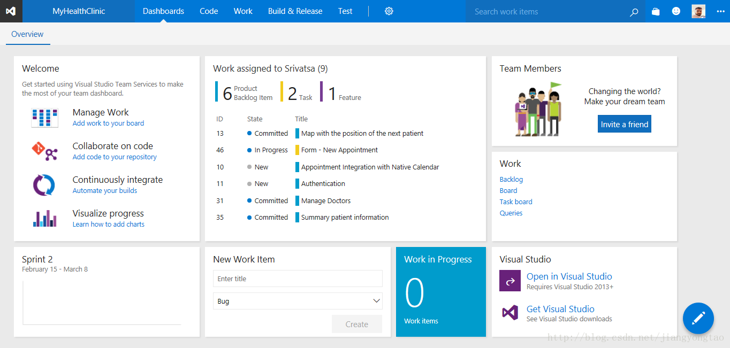730x348 pixels.
Task: Click the Search work items field
Action: point(546,11)
